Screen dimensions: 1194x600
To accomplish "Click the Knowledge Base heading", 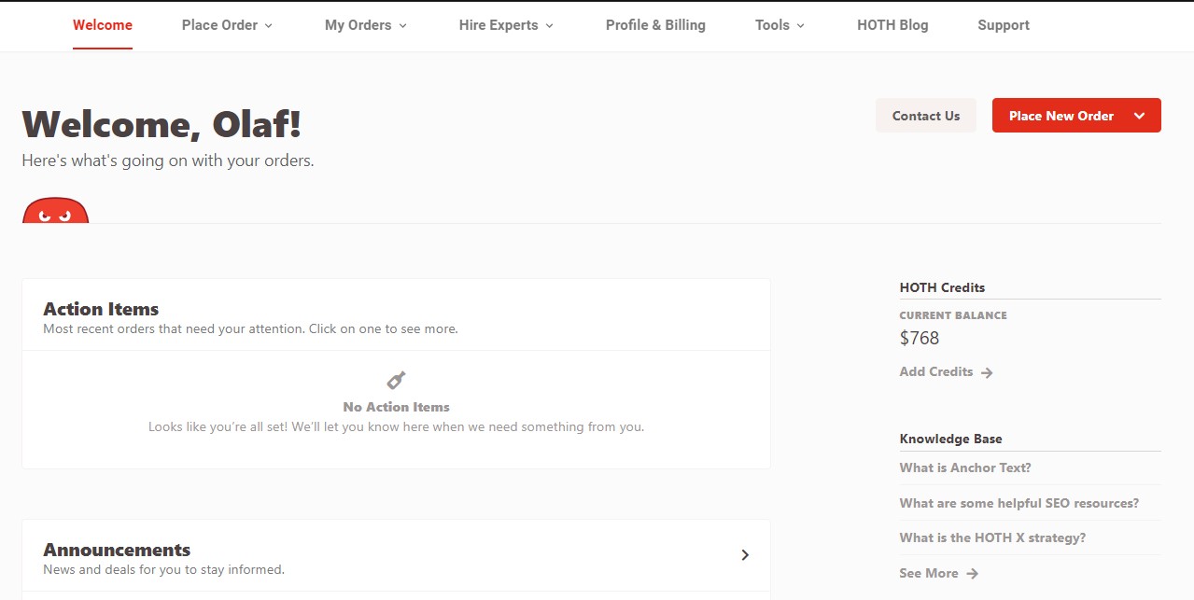I will 950,439.
